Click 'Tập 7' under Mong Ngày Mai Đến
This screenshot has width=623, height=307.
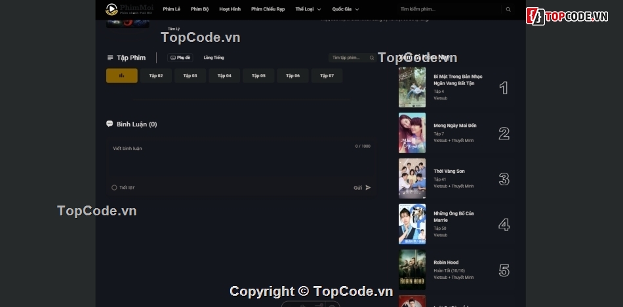[439, 134]
